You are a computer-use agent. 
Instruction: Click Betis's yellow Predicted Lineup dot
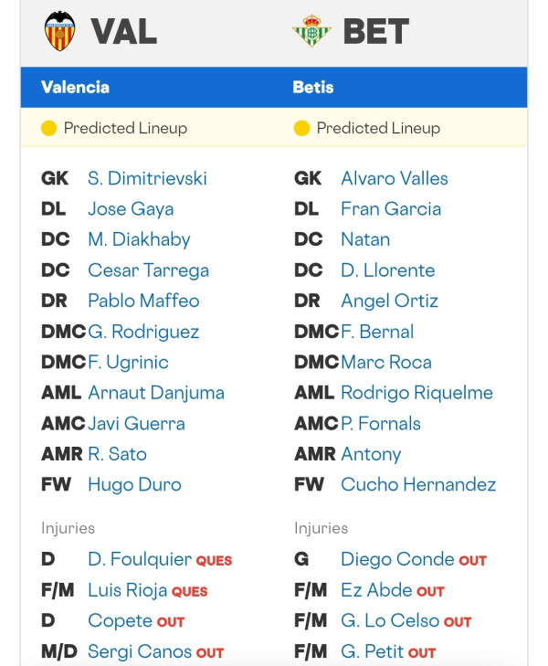[301, 128]
